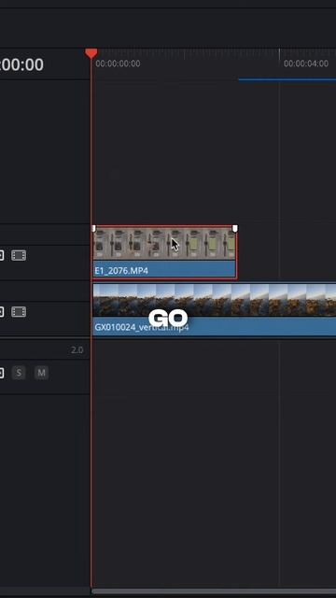Select the E1_2076.MP4 clip thumbnail strip
The height and width of the screenshot is (598, 336).
coord(164,244)
